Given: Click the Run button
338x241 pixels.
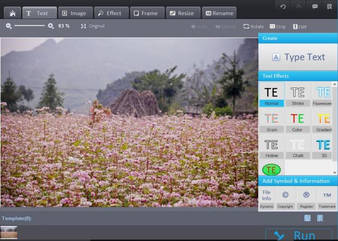Looking at the screenshot, I should 298,235.
